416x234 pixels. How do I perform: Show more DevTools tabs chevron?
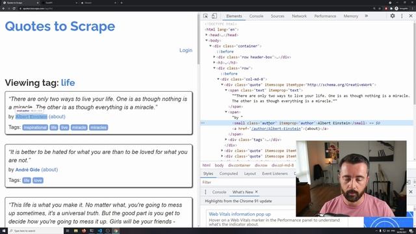367,16
